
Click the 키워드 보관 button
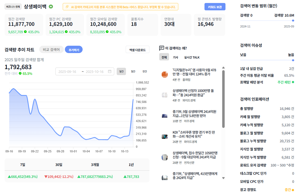pos(215,7)
